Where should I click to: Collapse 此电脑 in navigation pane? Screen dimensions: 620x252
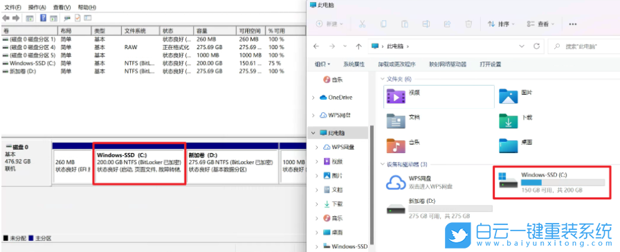coord(313,132)
